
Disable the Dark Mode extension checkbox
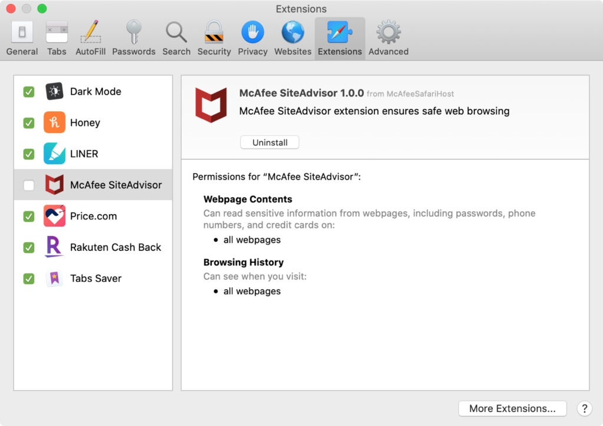click(x=29, y=92)
